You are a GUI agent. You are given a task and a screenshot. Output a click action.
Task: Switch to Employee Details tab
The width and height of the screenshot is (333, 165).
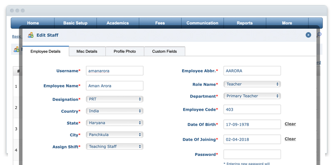click(x=45, y=51)
